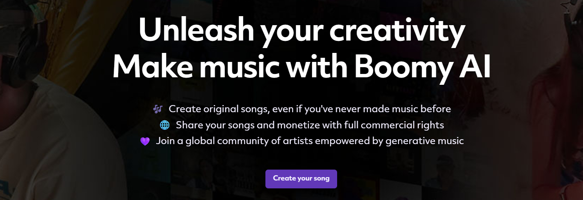This screenshot has height=200, width=583.
Task: Select the 'Make music with Boomy AI' heading
Action: click(x=301, y=68)
